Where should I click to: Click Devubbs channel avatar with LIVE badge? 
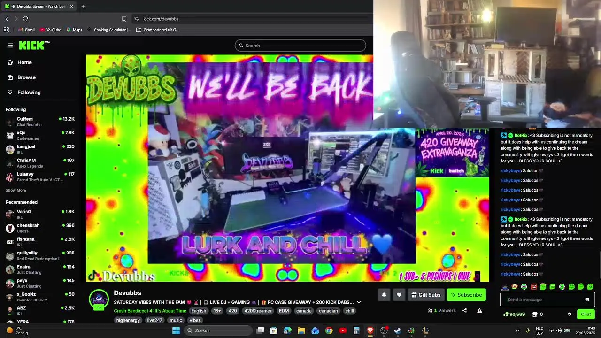point(99,300)
